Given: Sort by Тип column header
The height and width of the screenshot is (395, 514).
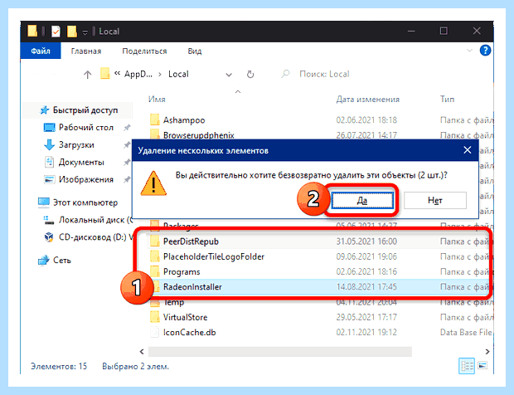Looking at the screenshot, I should 447,99.
